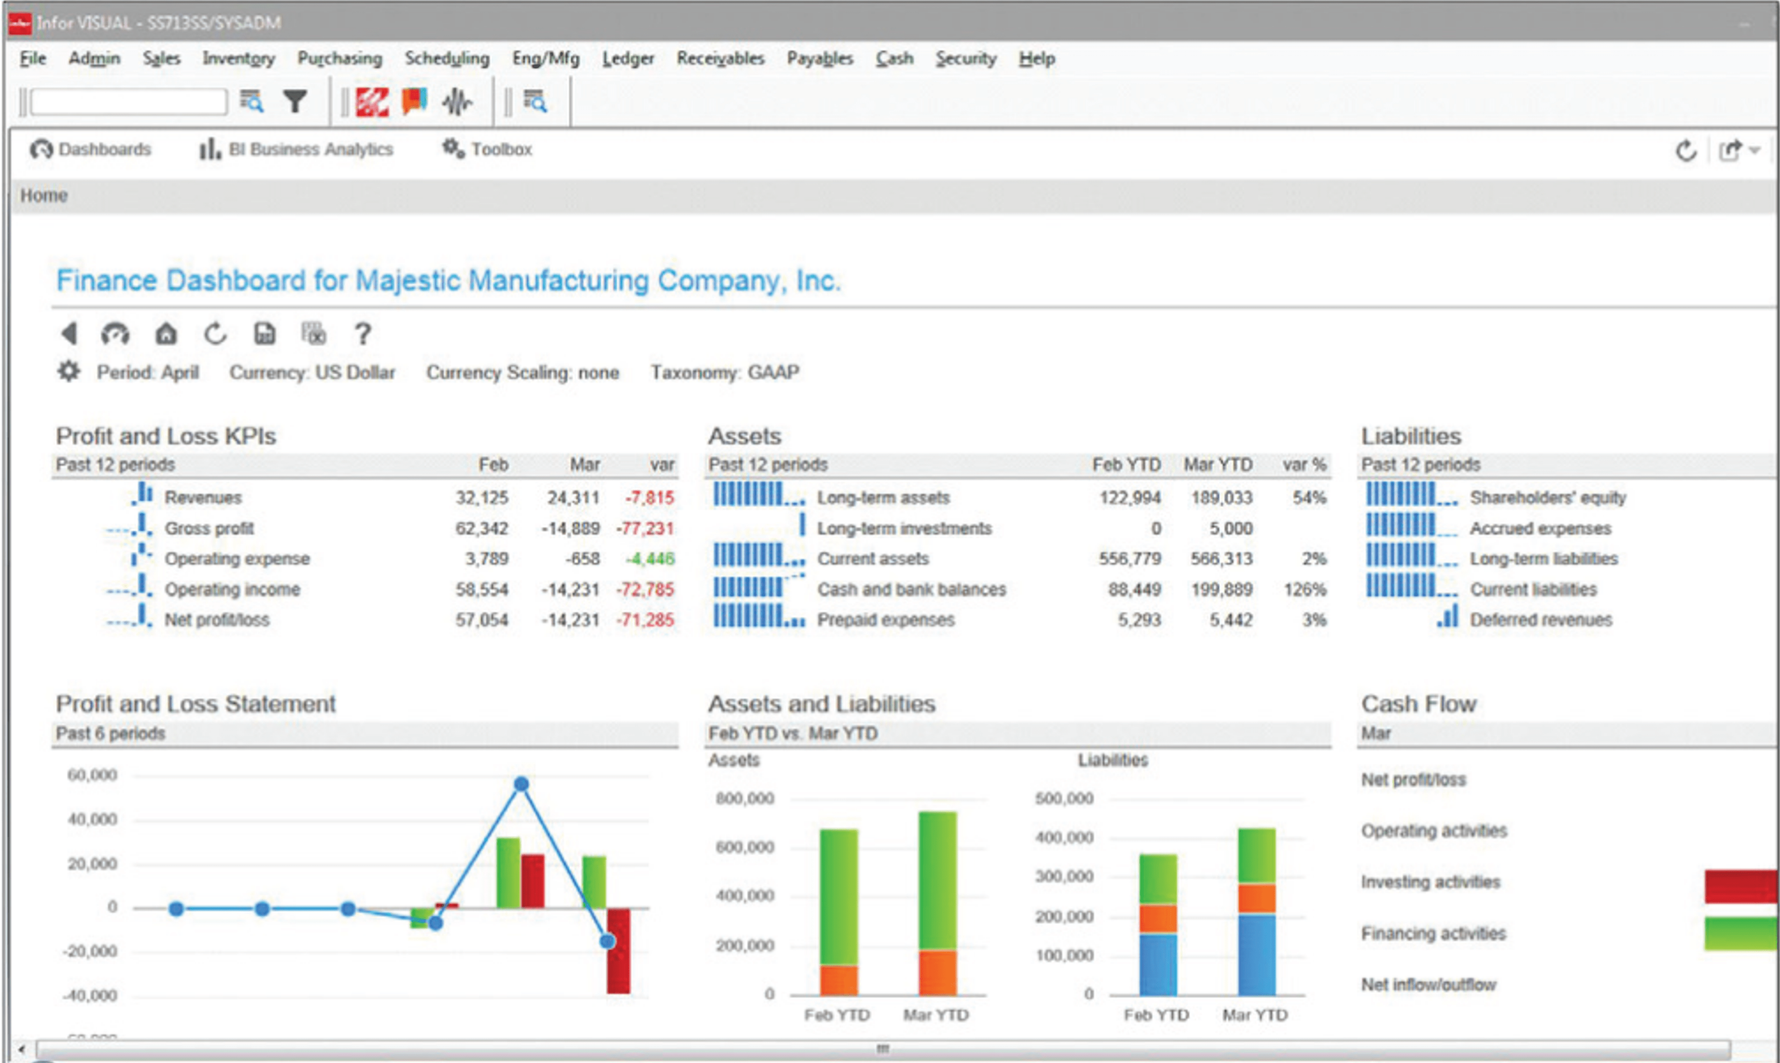This screenshot has width=1780, height=1063.
Task: Click Net profit/loss in KPI table
Action: click(217, 619)
